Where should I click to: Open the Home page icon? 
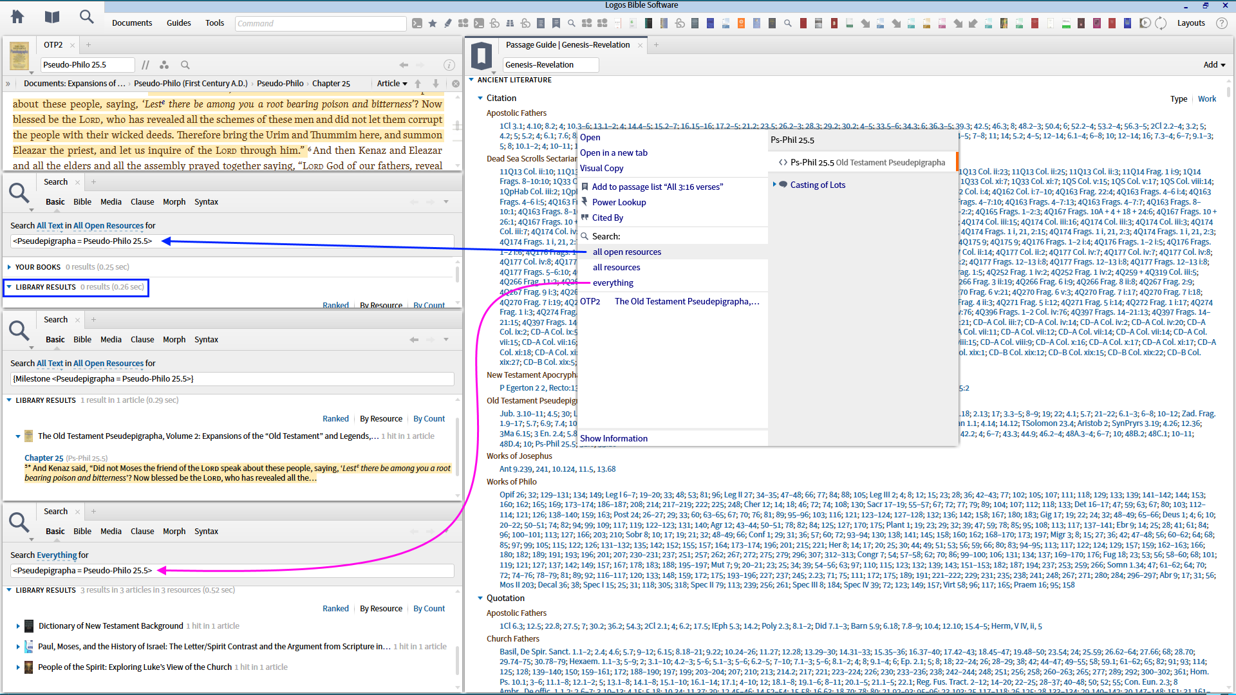(17, 17)
